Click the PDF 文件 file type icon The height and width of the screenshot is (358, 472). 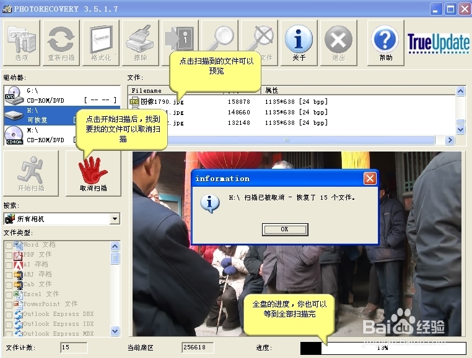[18, 255]
